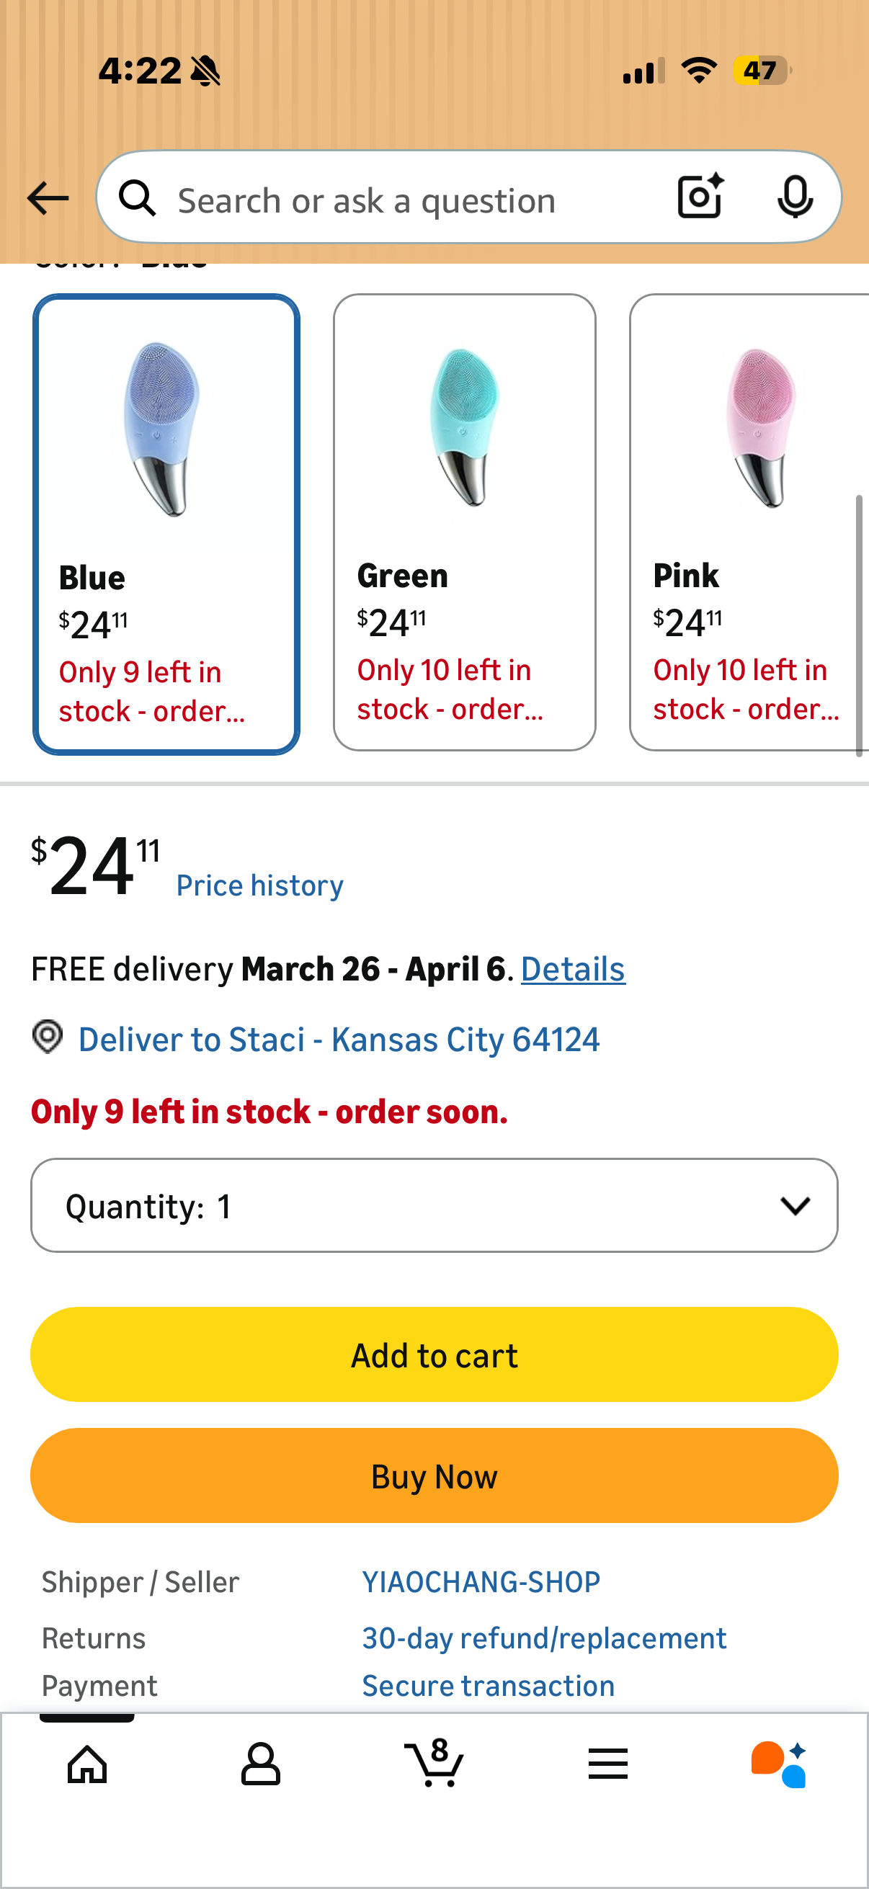Open camera lens search icon

point(700,197)
